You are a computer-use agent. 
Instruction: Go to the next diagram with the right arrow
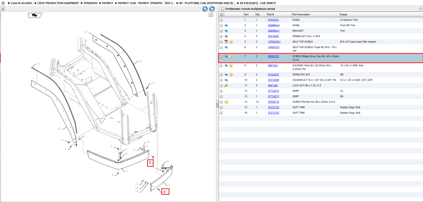coord(212,9)
